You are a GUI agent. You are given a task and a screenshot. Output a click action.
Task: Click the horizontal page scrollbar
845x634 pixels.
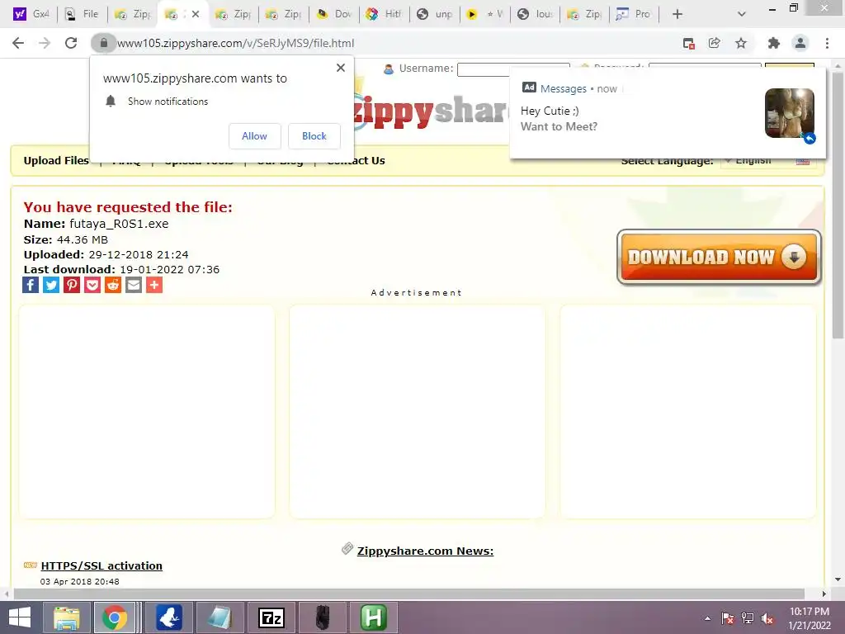point(408,594)
